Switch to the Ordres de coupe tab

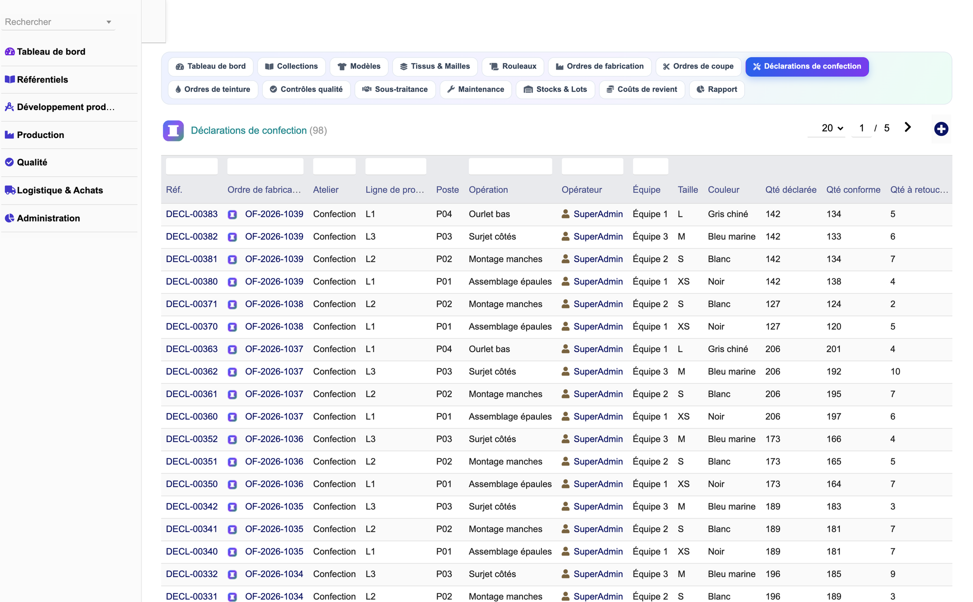tap(698, 66)
